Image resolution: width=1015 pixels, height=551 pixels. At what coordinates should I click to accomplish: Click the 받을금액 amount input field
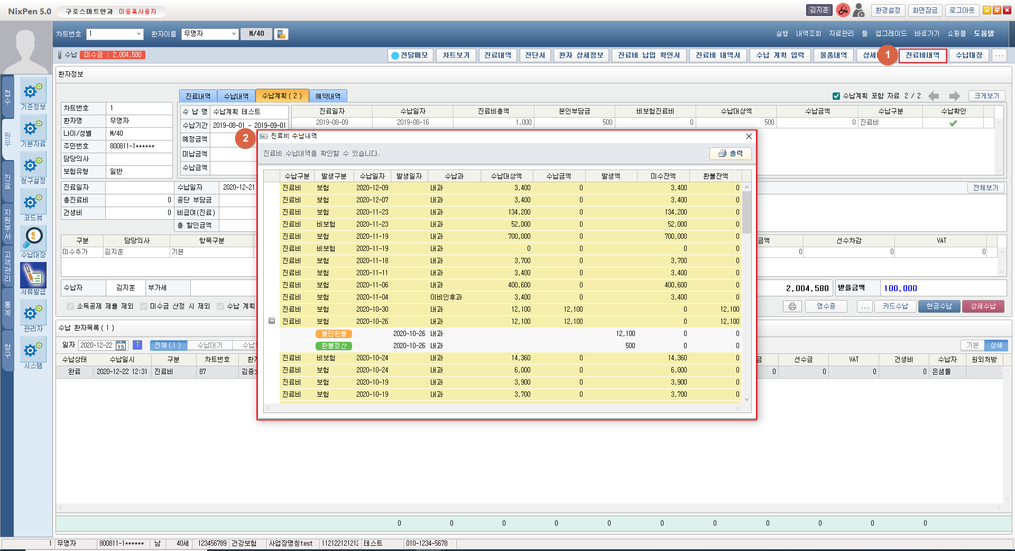[x=943, y=288]
